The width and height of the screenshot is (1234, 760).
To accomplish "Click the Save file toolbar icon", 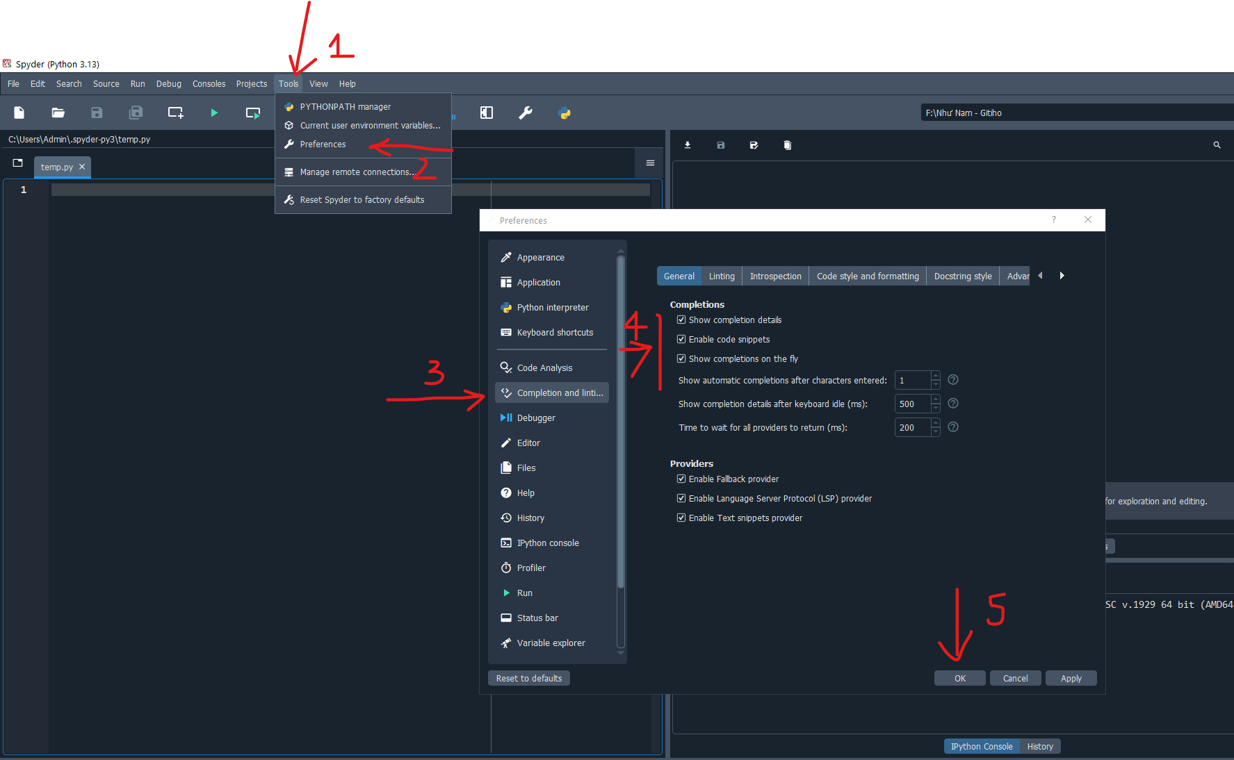I will (x=97, y=113).
